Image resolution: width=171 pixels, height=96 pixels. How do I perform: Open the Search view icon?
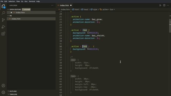[3, 13]
